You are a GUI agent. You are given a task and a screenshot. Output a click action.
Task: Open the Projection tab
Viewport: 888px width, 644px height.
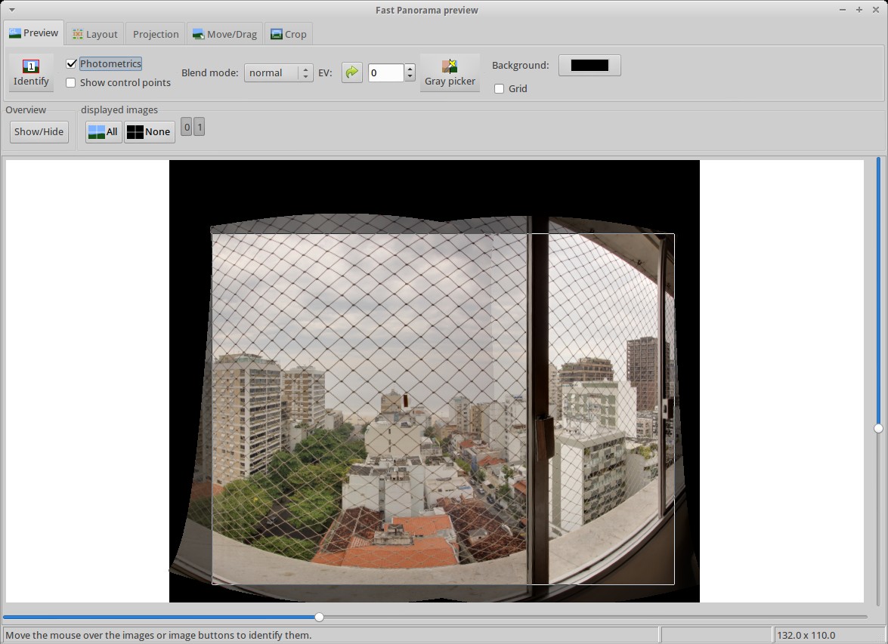pyautogui.click(x=156, y=34)
